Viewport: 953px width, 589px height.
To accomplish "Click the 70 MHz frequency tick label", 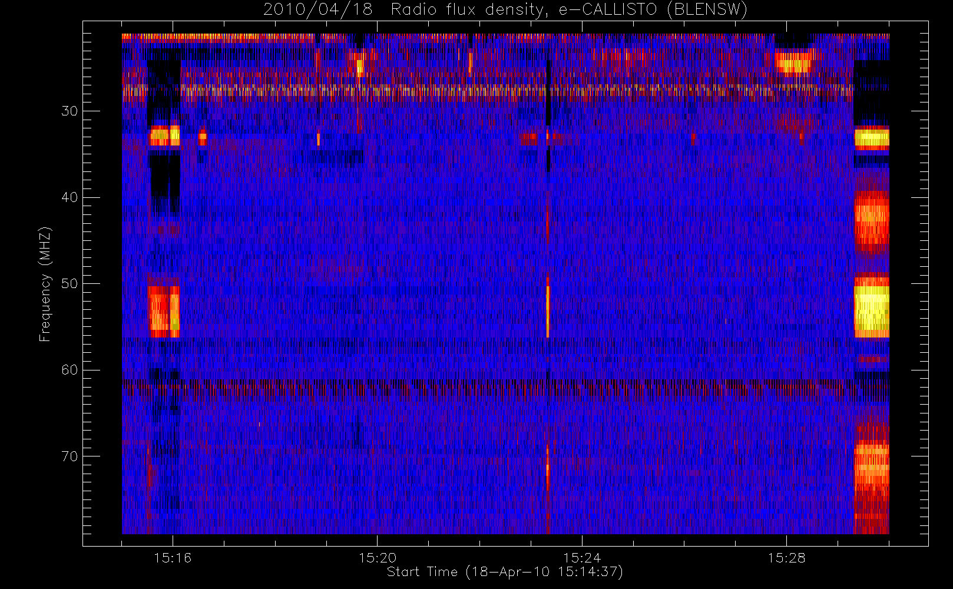I will point(70,456).
